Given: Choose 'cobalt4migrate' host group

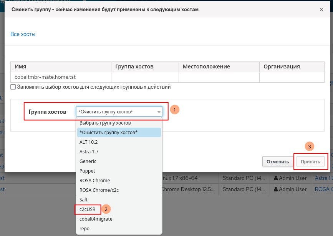Looking at the screenshot, I should [96, 219].
